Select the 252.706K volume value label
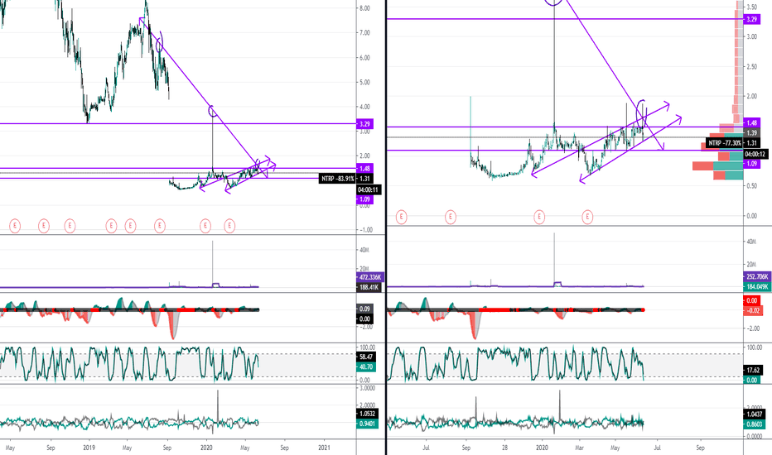The height and width of the screenshot is (455, 772). tap(757, 277)
